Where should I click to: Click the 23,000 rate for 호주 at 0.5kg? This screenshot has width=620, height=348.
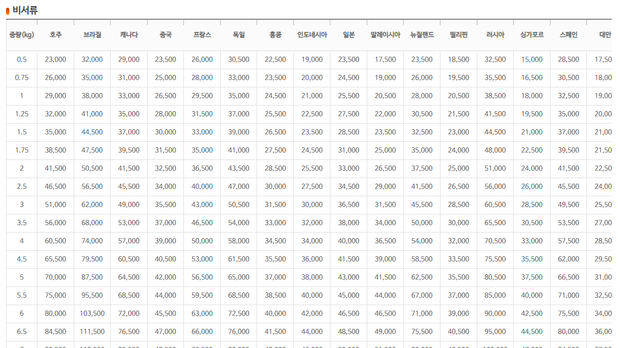pyautogui.click(x=55, y=59)
